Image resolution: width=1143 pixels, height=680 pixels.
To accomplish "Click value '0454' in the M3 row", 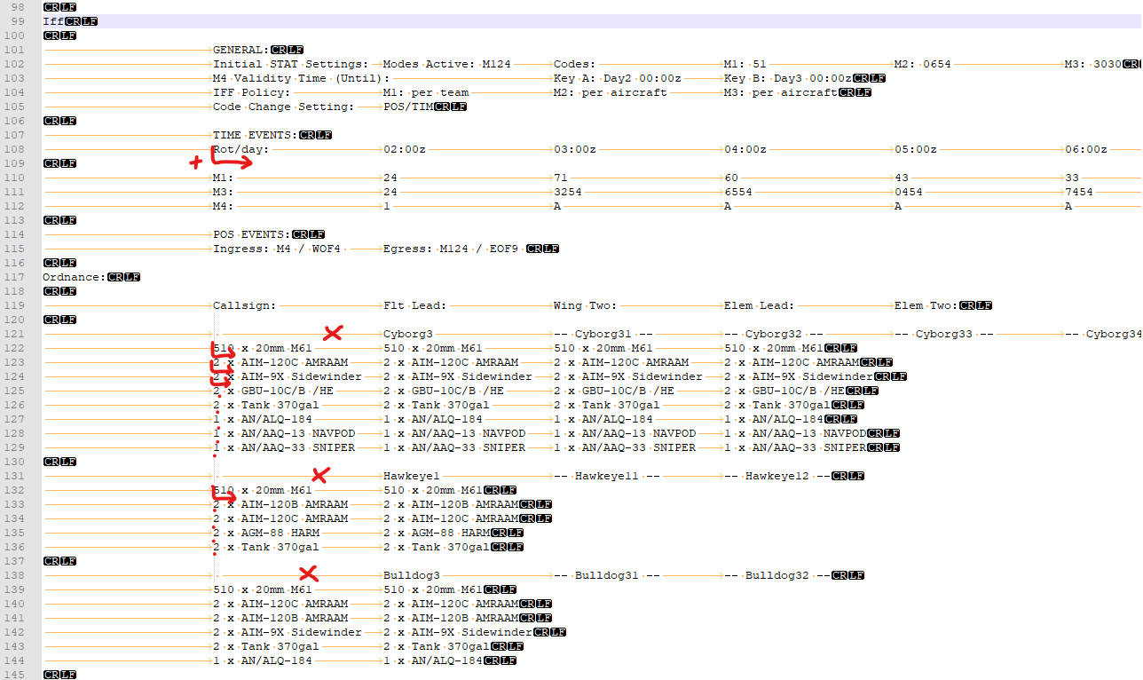I will pos(909,192).
